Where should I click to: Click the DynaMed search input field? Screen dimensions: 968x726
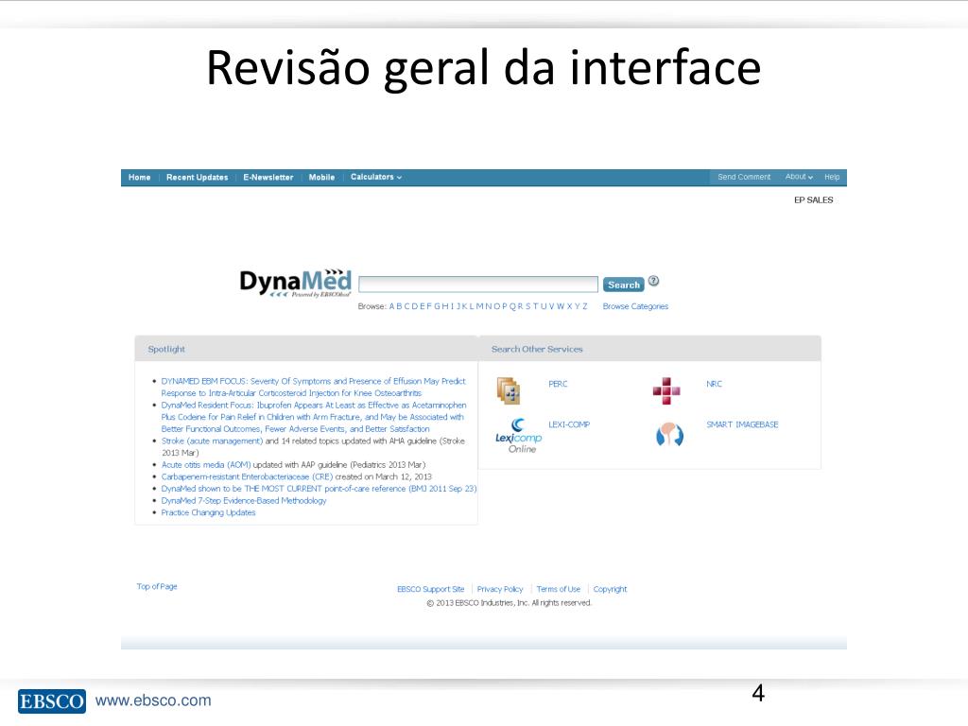478,284
